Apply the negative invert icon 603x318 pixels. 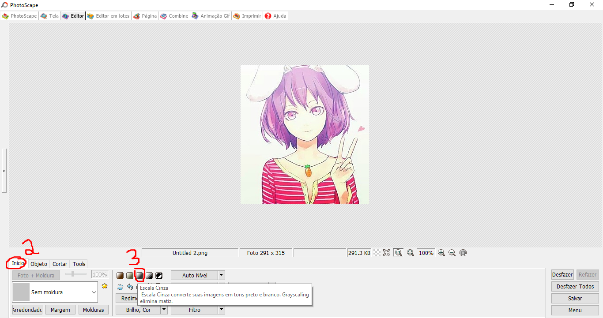point(159,276)
